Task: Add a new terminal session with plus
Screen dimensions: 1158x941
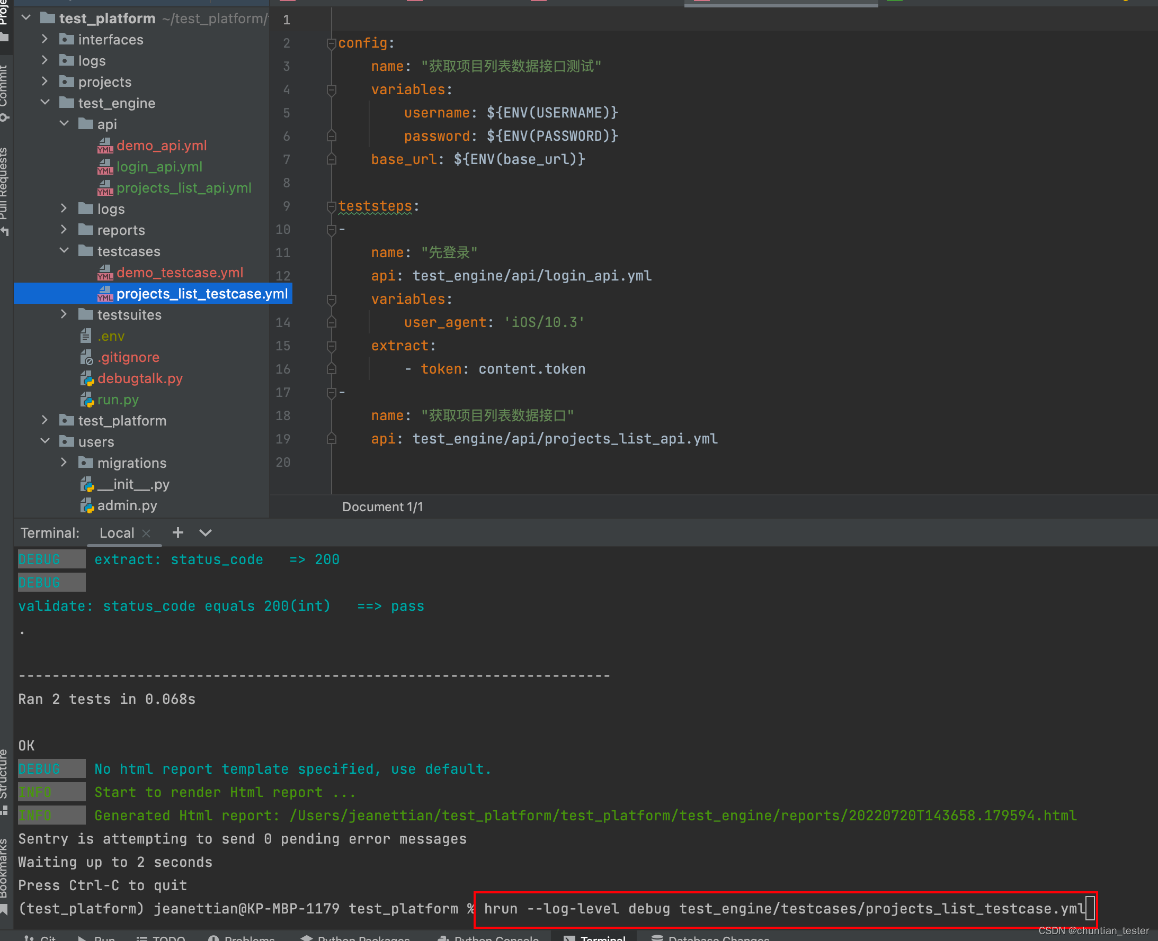Action: click(x=177, y=533)
